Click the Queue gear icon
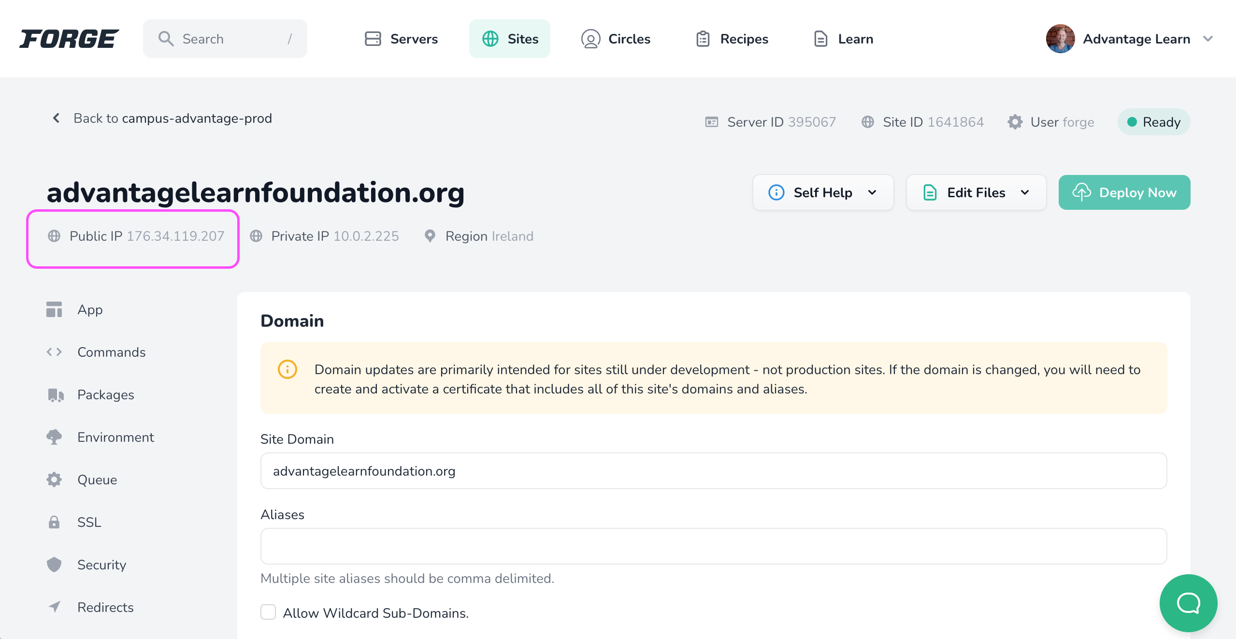1236x639 pixels. point(54,480)
